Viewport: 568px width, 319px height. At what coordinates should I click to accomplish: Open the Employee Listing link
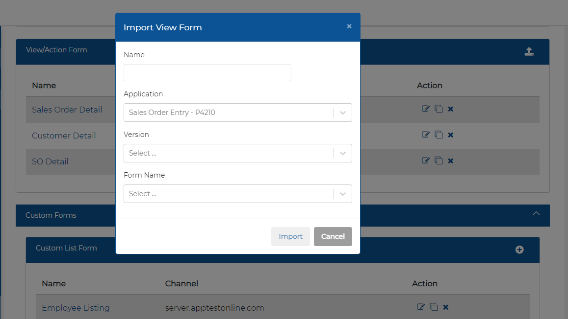76,308
